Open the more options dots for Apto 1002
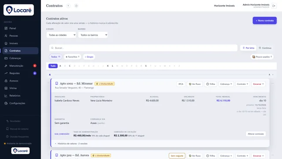Screen dimensions: 282x159 (x=273, y=83)
